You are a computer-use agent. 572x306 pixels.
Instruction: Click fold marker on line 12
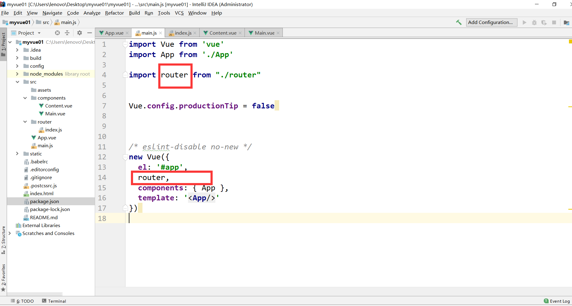125,157
